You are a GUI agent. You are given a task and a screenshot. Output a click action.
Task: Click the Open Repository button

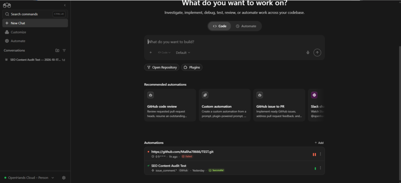pos(162,67)
